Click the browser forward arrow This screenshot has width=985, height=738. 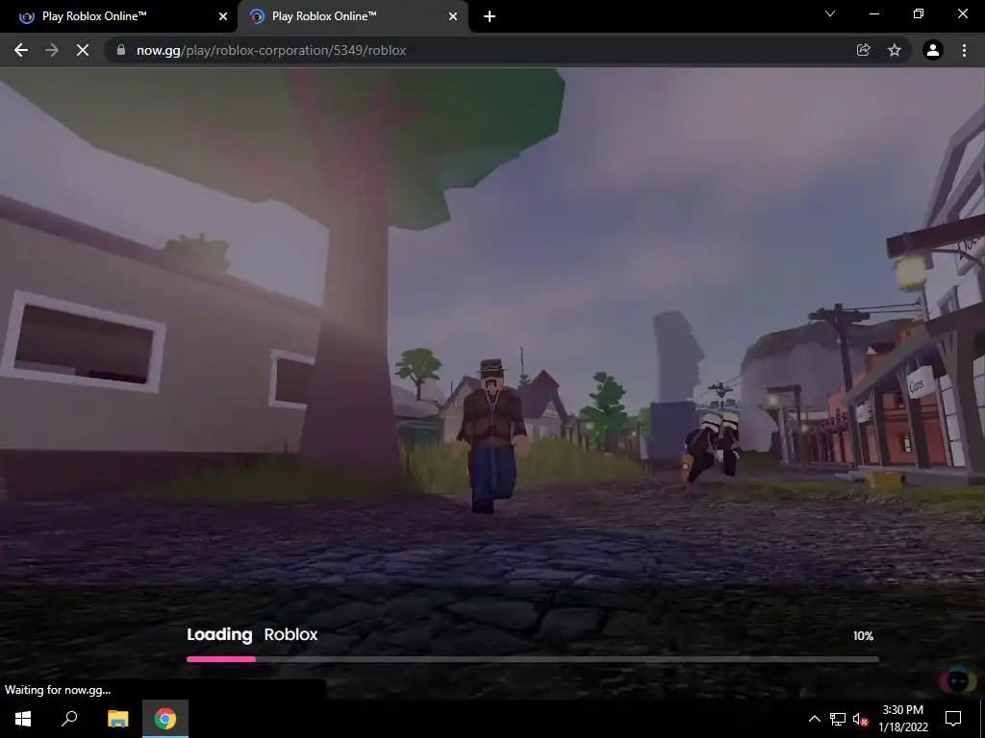click(52, 50)
